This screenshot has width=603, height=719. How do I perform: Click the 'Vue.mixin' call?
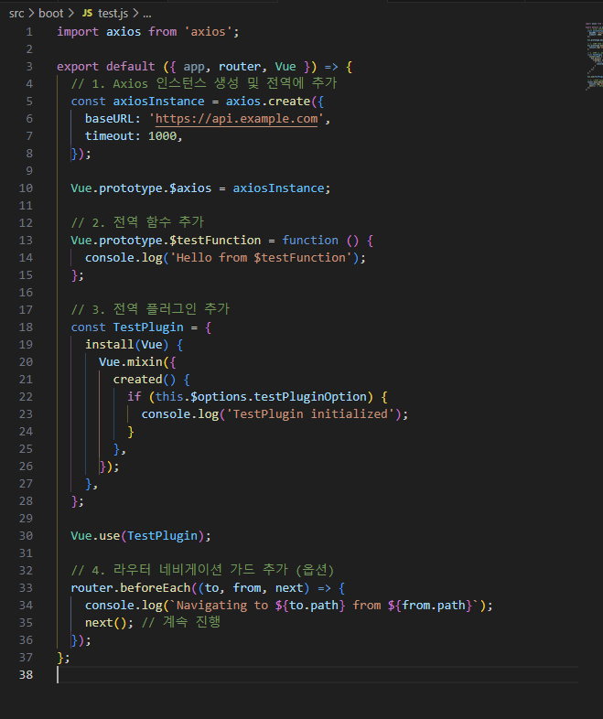pos(131,362)
